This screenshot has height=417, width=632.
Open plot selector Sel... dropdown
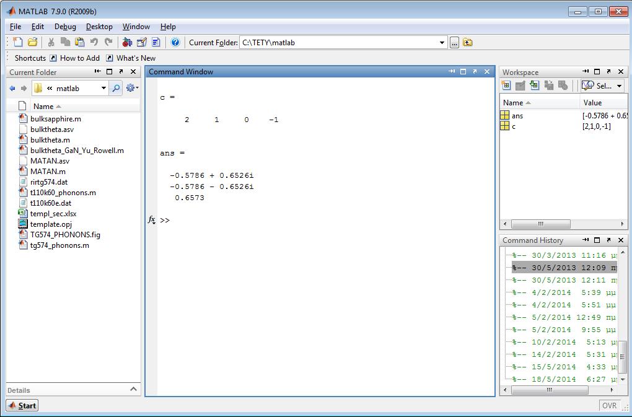[x=602, y=86]
